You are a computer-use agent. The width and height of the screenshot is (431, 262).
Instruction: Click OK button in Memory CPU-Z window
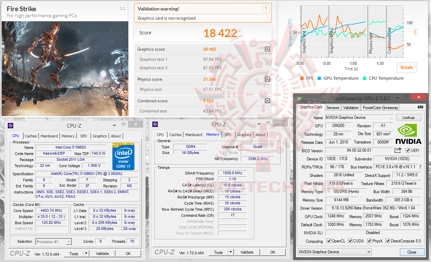tap(273, 252)
